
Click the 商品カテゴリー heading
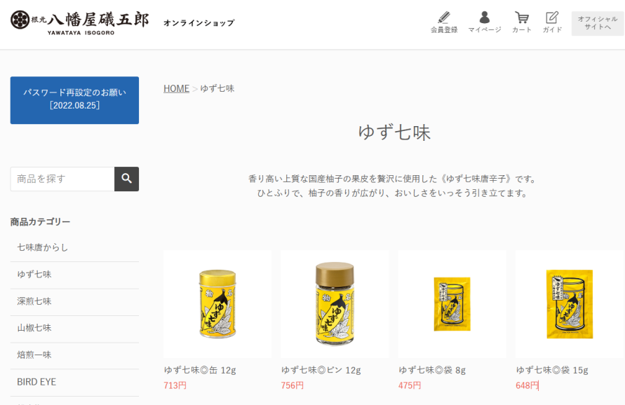40,222
